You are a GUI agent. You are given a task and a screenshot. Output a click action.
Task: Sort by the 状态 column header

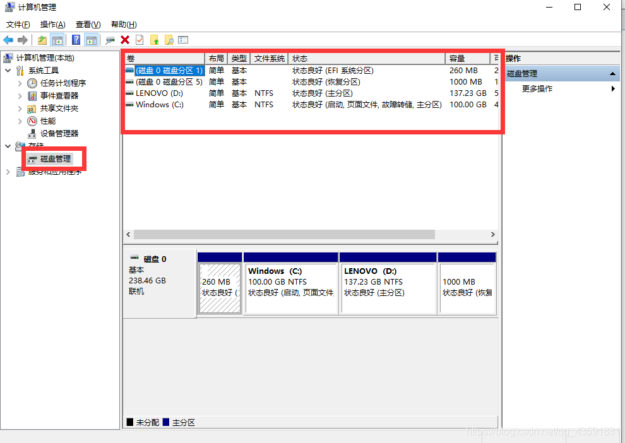tap(367, 59)
